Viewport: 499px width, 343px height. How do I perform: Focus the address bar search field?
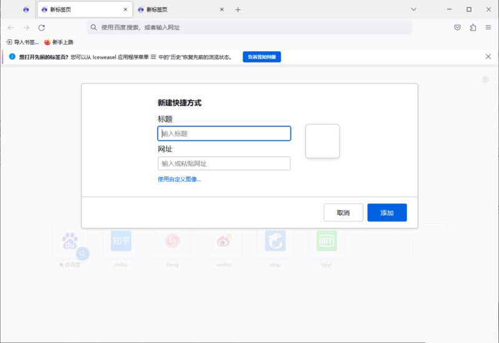click(249, 27)
